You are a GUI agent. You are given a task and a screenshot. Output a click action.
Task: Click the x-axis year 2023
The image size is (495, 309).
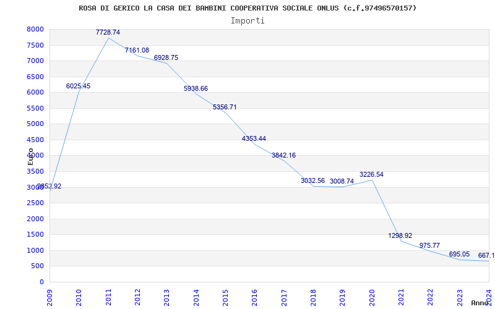(x=460, y=298)
